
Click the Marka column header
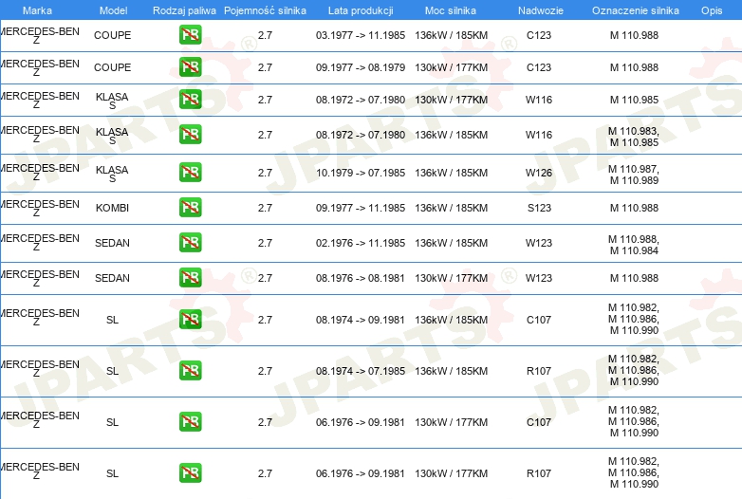pos(37,10)
